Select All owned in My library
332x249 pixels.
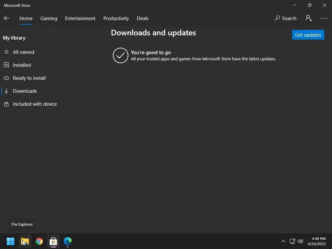click(x=23, y=52)
